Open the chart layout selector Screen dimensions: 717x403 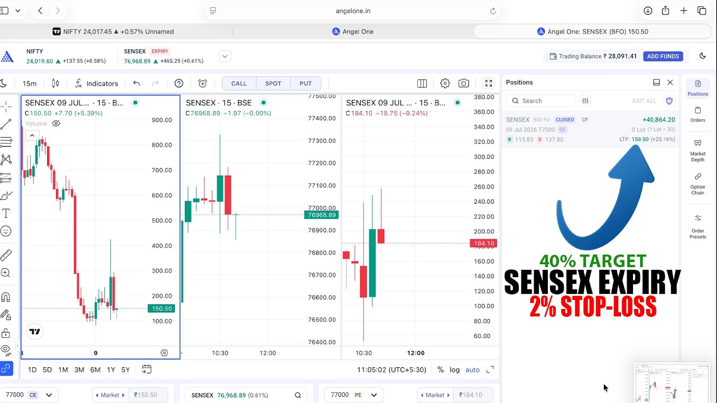(x=422, y=83)
